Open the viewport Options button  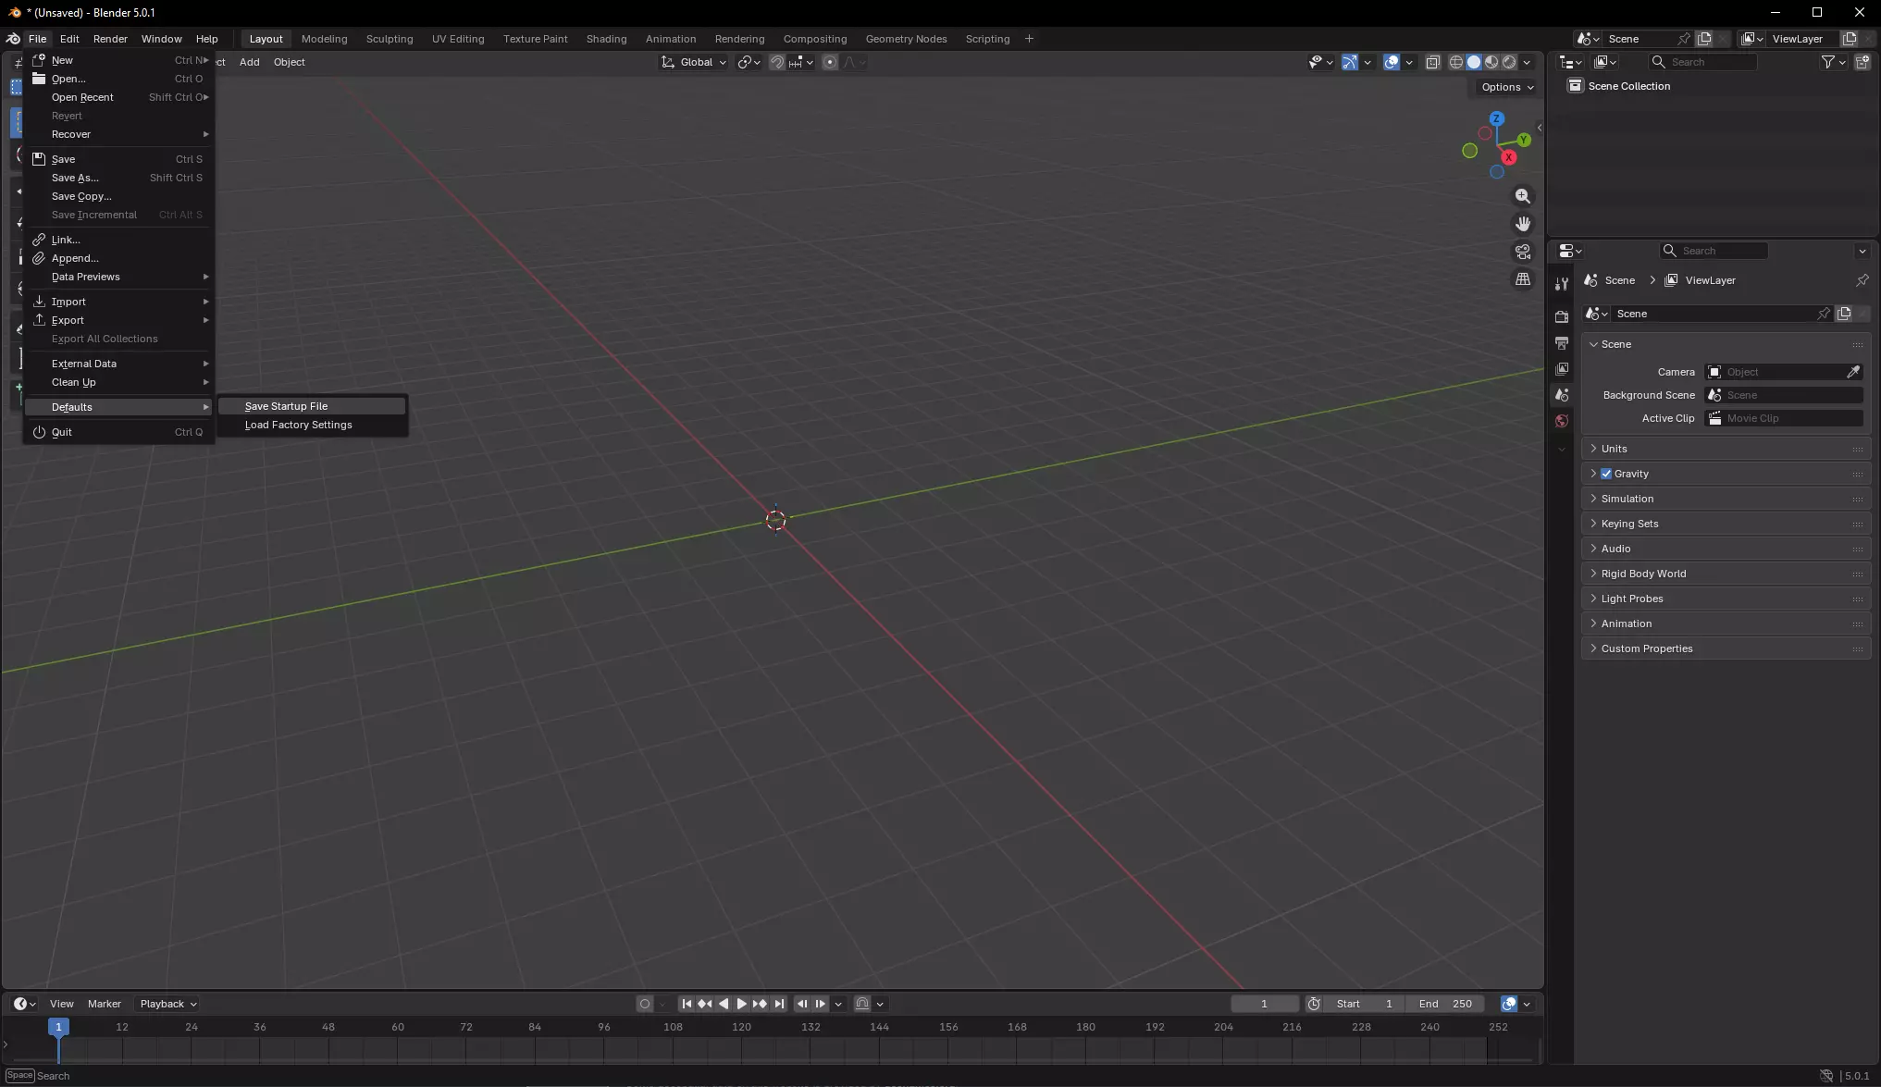pos(1506,87)
